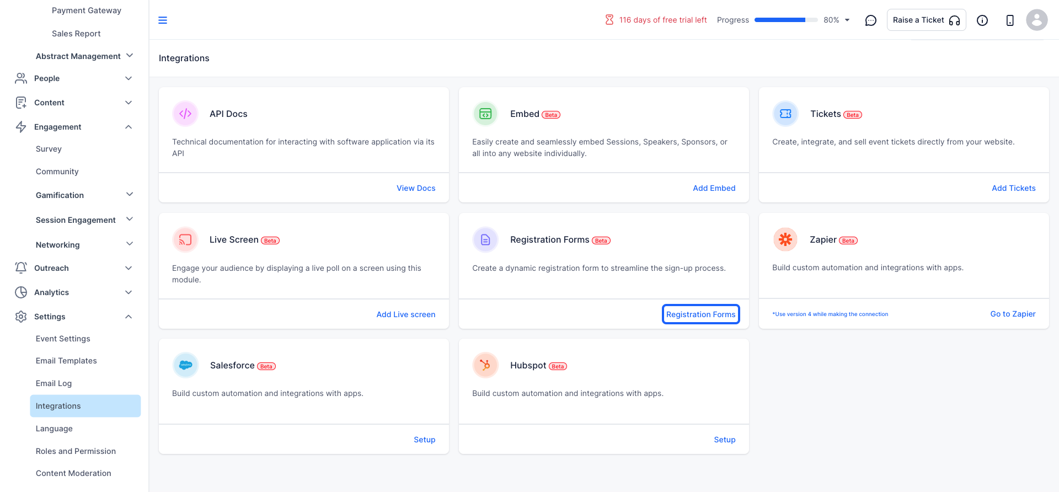Click the API Docs code icon
The image size is (1059, 492).
click(185, 114)
